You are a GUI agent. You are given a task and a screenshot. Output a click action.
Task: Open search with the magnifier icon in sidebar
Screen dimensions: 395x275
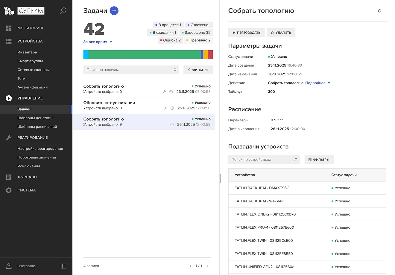[x=63, y=10]
